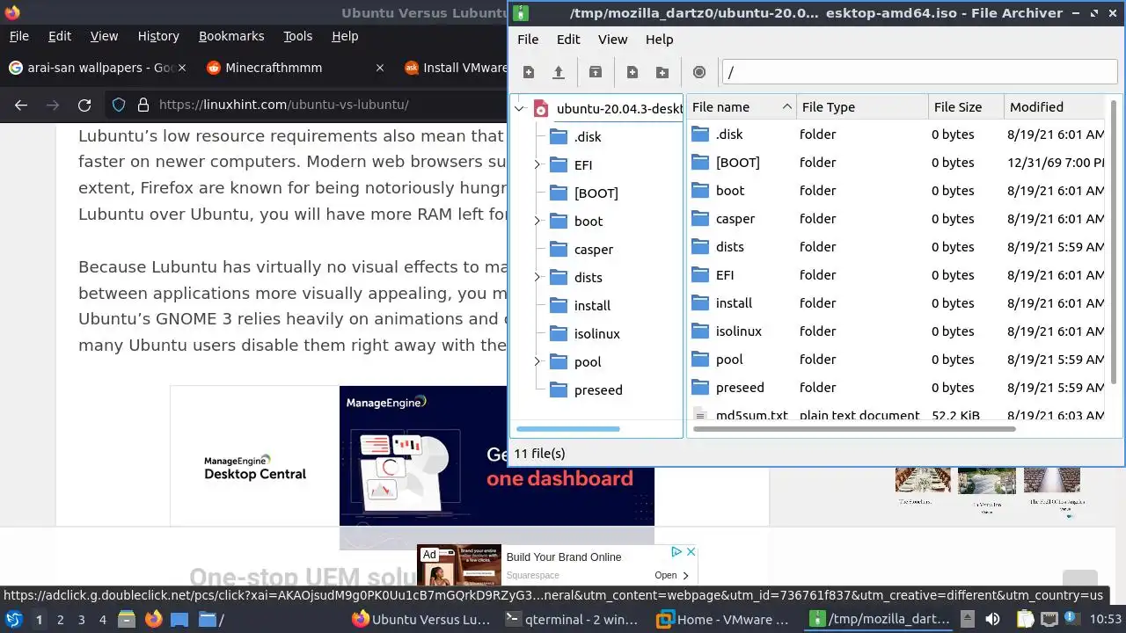Image resolution: width=1126 pixels, height=633 pixels.
Task: Click the AdChoices icon on the banner ad
Action: point(676,552)
